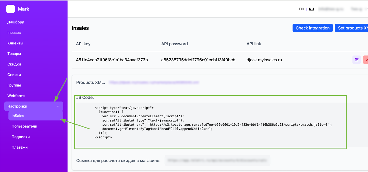
Task: Open Дашборд in the sidebar
Action: click(16, 22)
